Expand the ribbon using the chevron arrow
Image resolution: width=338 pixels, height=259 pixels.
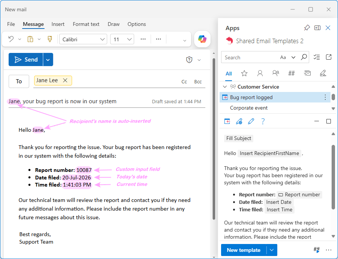pos(184,41)
